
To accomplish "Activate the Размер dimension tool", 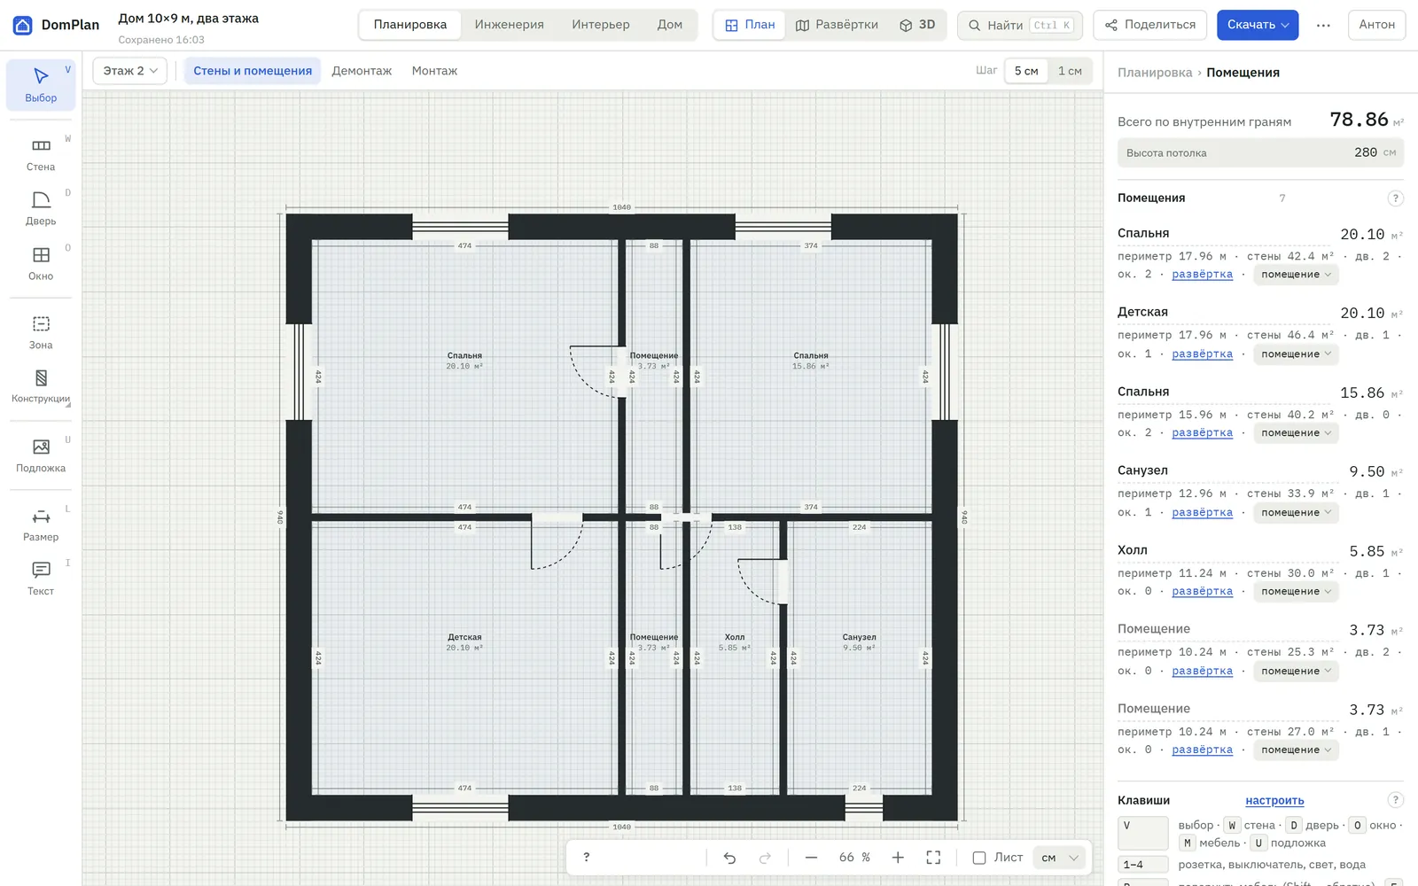I will coord(41,525).
